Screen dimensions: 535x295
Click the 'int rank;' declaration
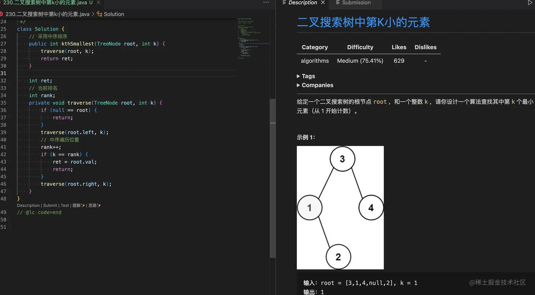pos(42,96)
